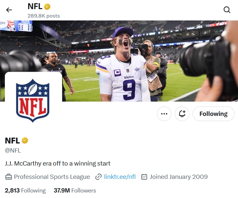Select the Professional Sports League label
The width and height of the screenshot is (238, 198).
point(52,177)
